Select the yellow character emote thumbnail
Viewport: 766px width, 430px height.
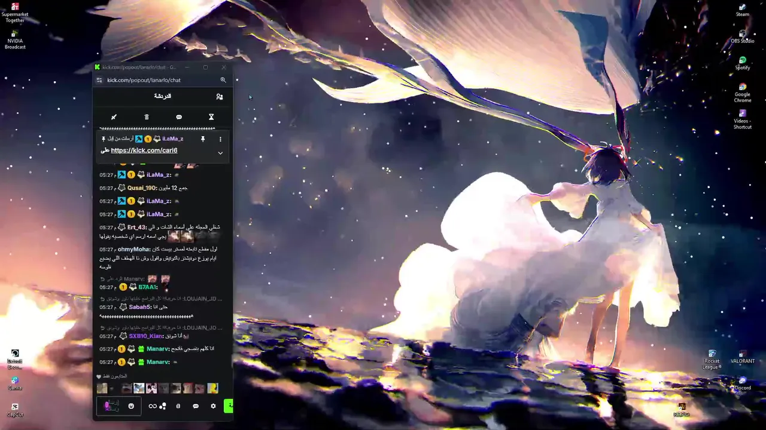point(212,388)
